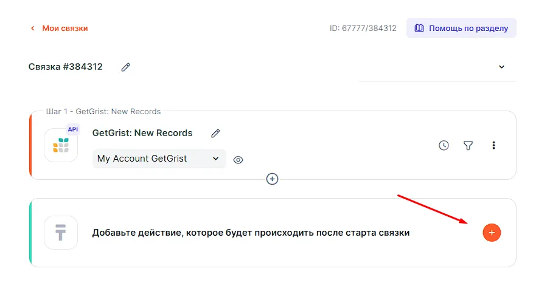Click the Шаг 1 step legend label
This screenshot has width=550, height=308.
(103, 112)
